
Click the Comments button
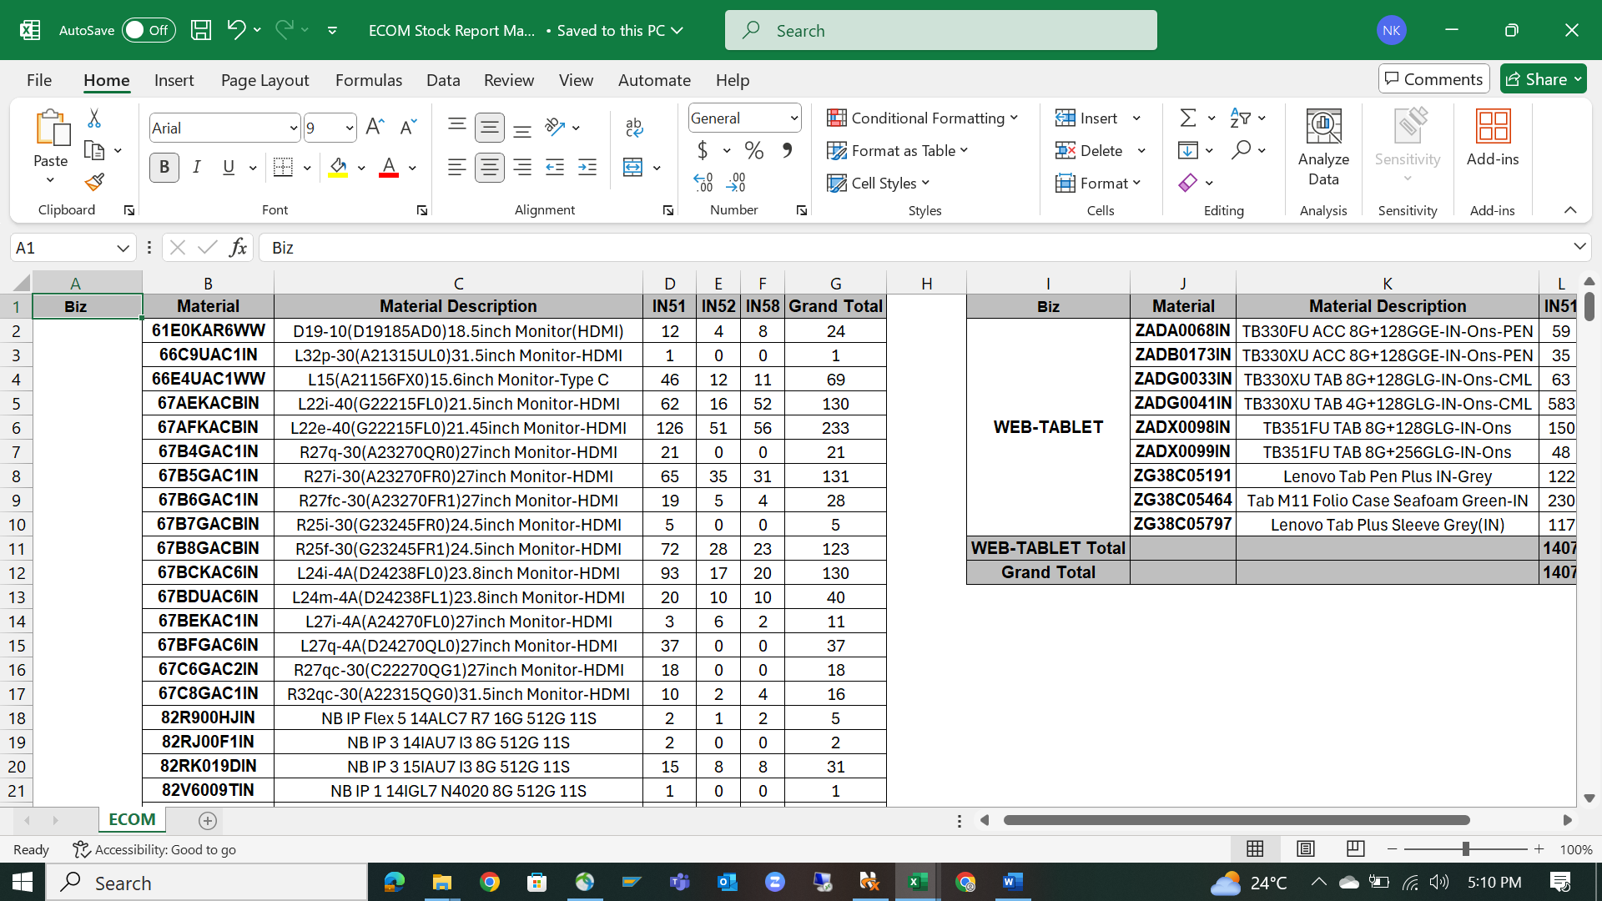coord(1433,79)
